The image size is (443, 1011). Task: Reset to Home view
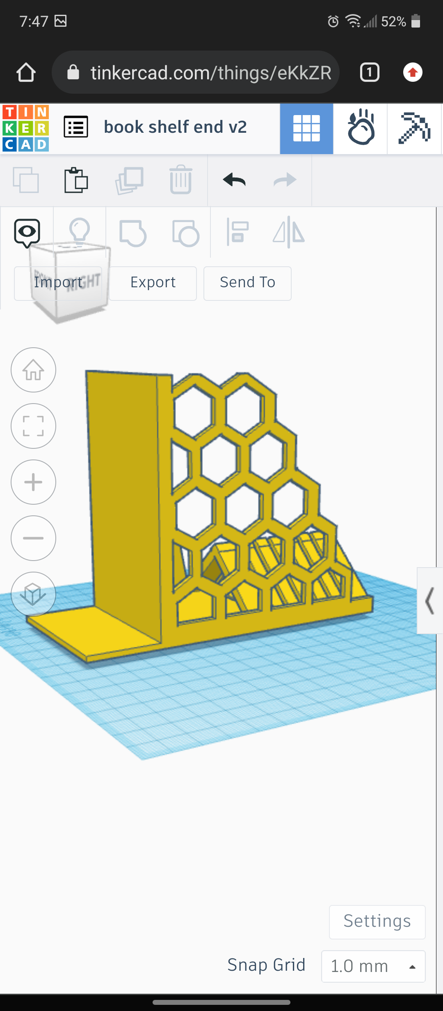(x=33, y=370)
